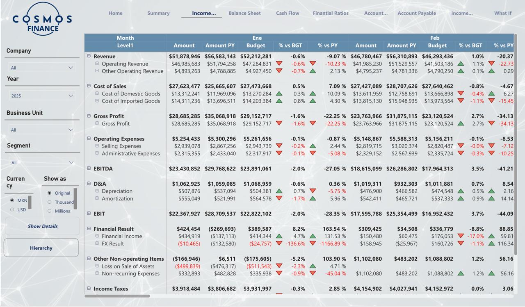525x307 pixels.
Task: Click the Financial Income -17.0% Feb value
Action: tap(475, 236)
